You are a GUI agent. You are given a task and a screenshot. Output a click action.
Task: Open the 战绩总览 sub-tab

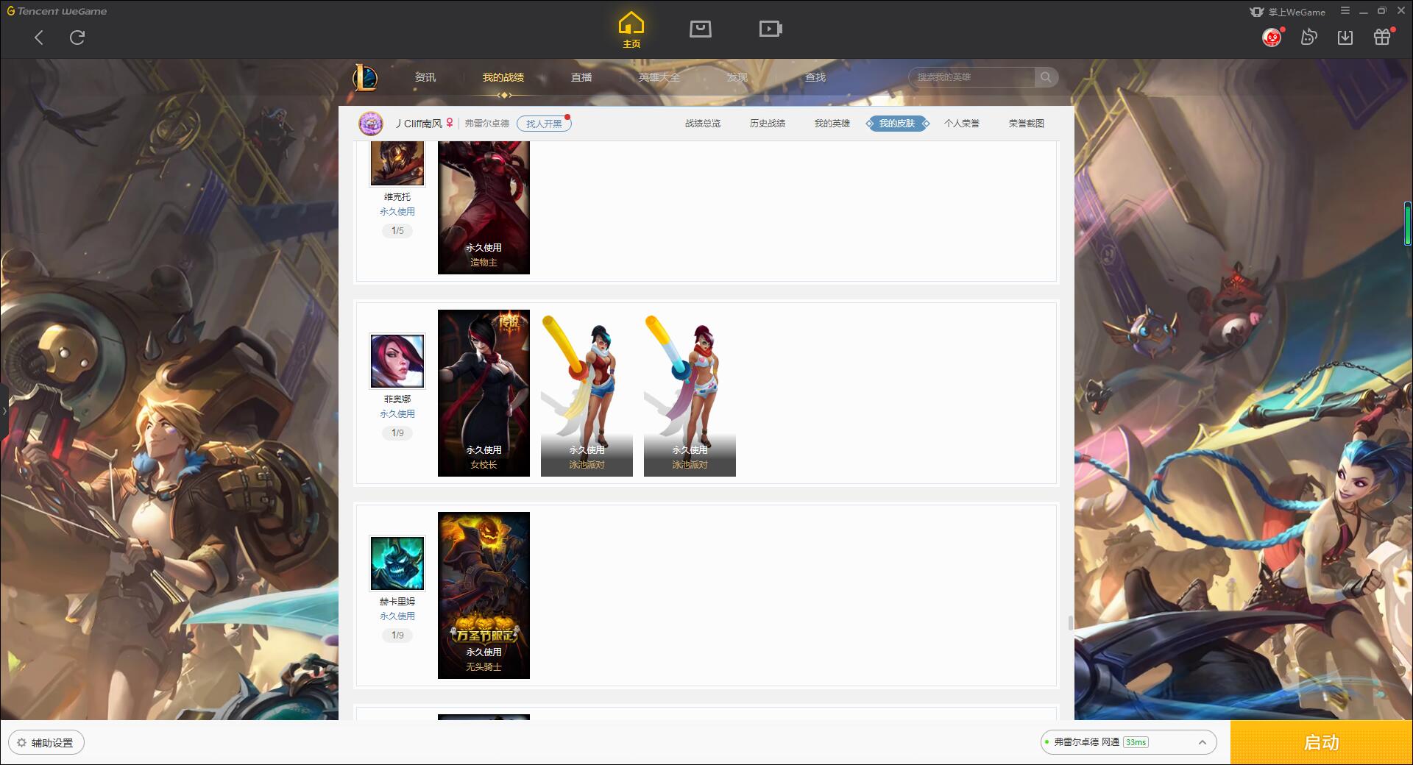coord(703,124)
